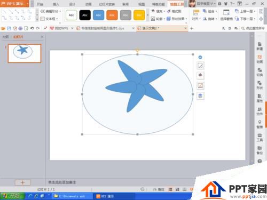Open the 新建 (New) sidebar panel

coord(260,46)
